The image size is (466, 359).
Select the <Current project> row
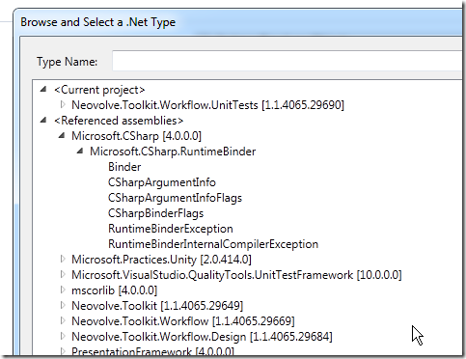pyautogui.click(x=99, y=90)
